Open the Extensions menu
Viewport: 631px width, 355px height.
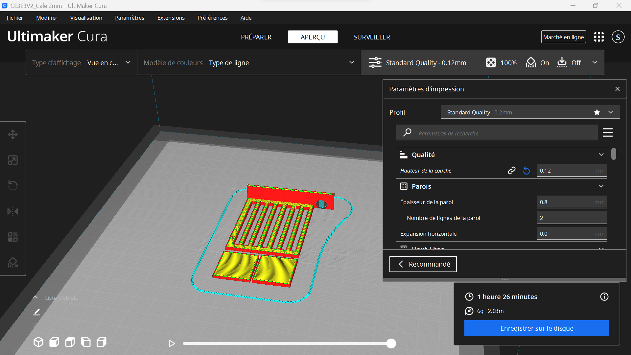tap(171, 18)
